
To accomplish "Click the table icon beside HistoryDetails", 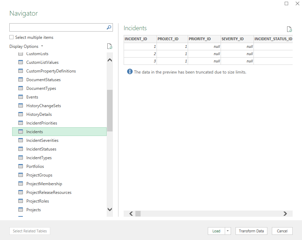I will click(x=20, y=114).
